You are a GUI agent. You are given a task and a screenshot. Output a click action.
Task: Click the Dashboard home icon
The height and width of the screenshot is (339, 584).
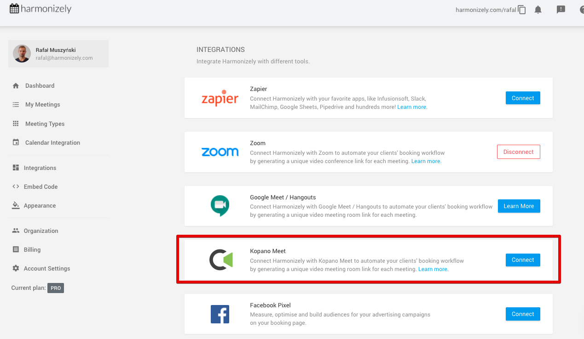[x=16, y=85]
